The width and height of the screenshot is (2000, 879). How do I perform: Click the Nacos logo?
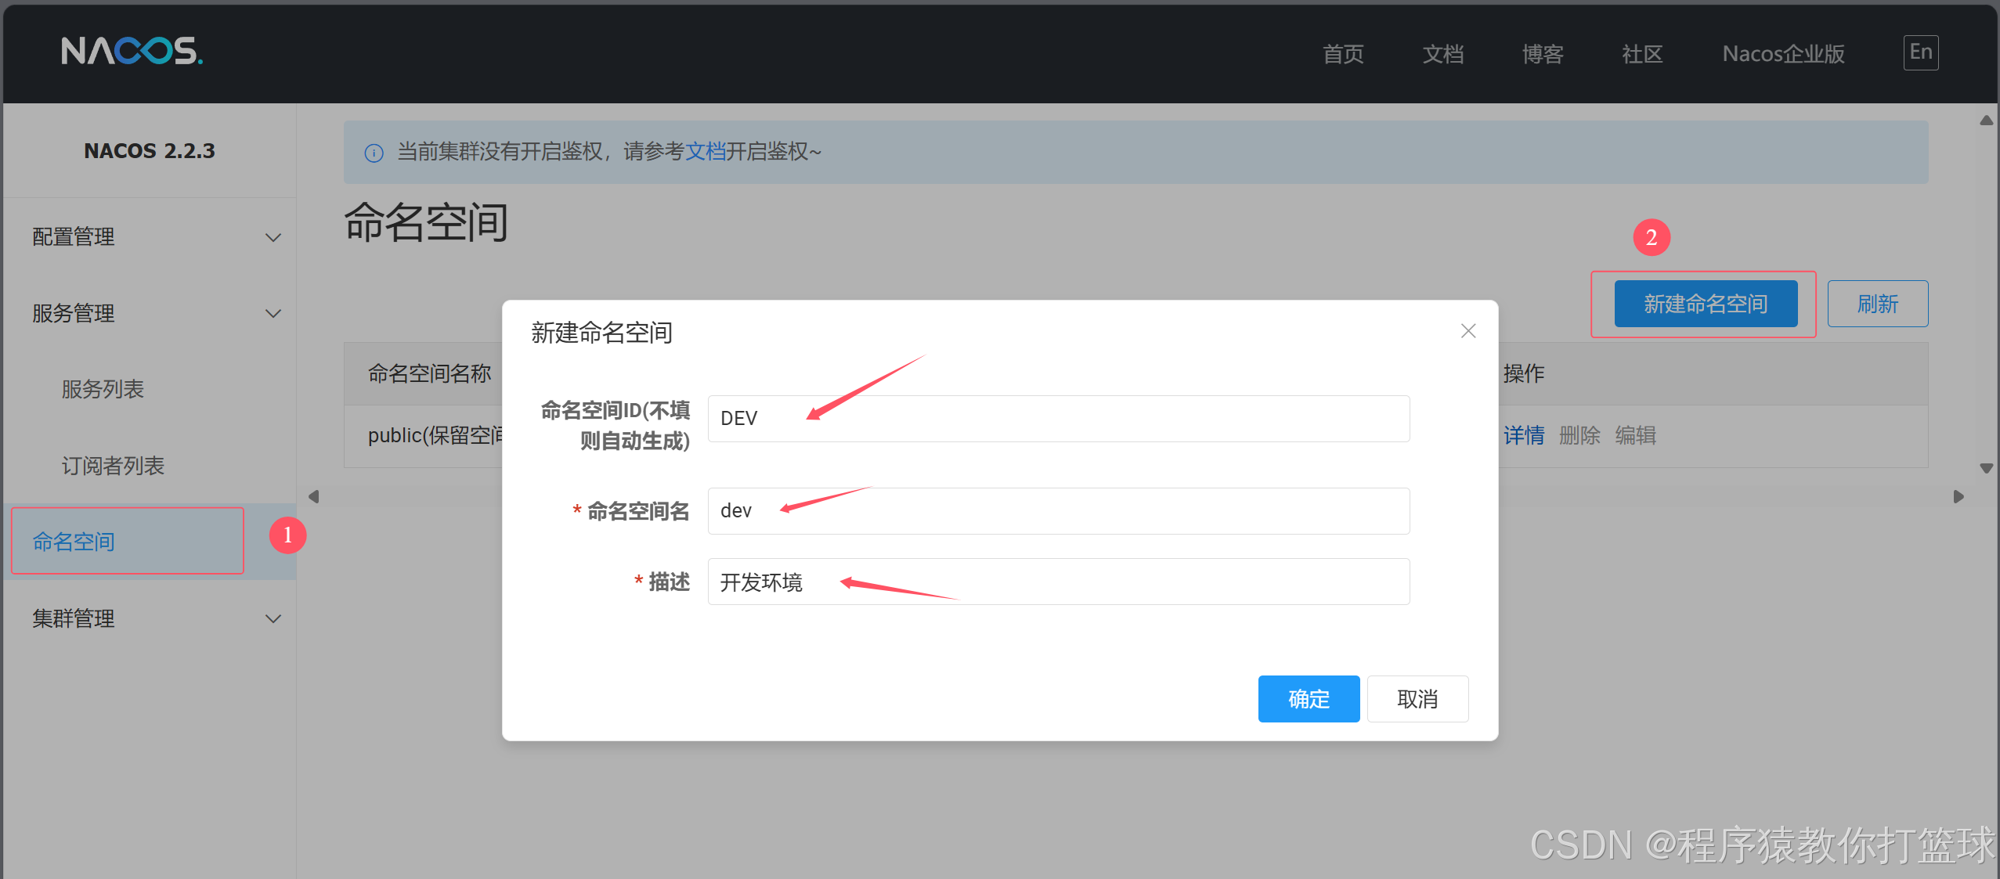pos(132,52)
